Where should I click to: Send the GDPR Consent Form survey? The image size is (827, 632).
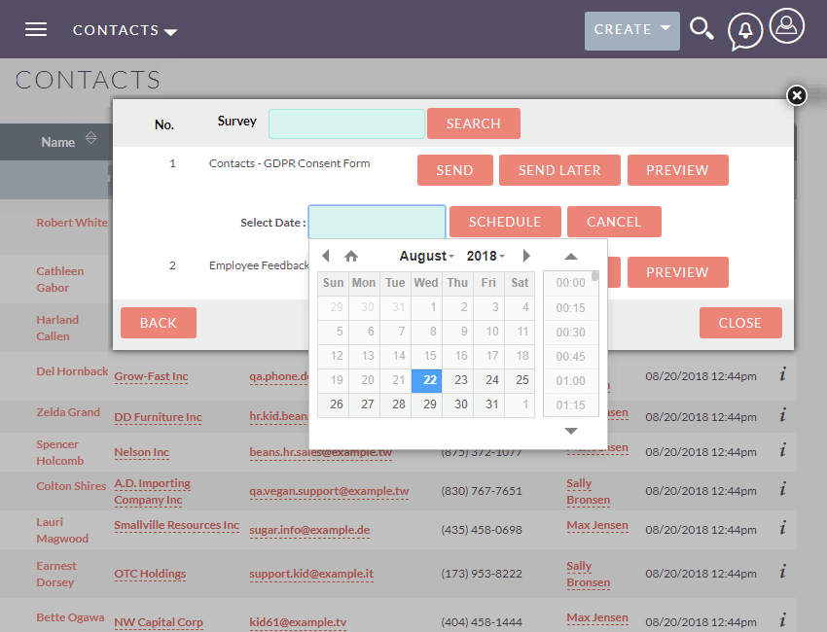coord(454,170)
